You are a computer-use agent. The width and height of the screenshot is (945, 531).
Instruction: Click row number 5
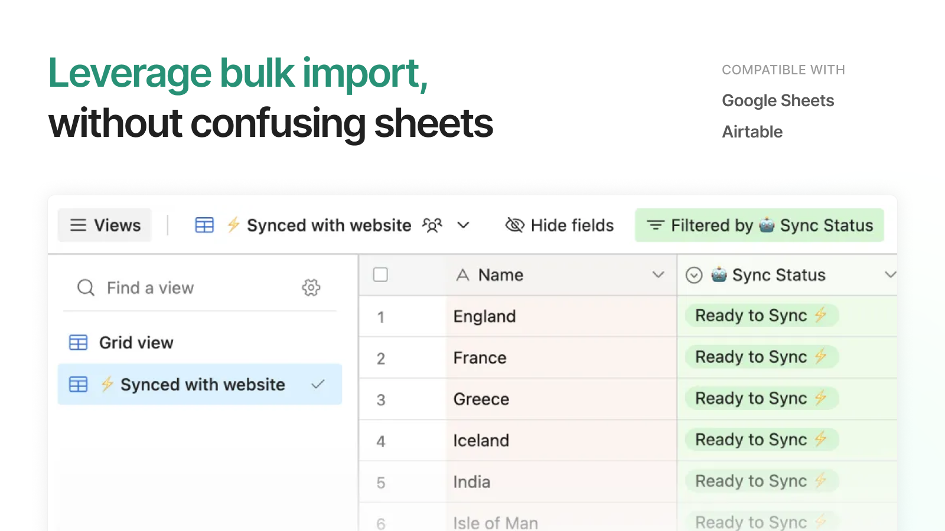coord(381,483)
